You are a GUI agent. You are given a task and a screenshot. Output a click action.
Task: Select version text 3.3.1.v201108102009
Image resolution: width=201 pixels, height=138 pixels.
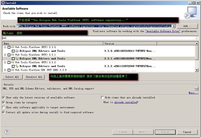coord(130,58)
